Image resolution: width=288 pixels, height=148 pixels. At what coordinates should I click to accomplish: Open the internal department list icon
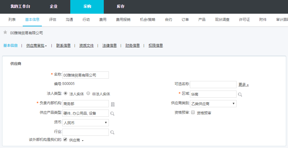[113, 104]
